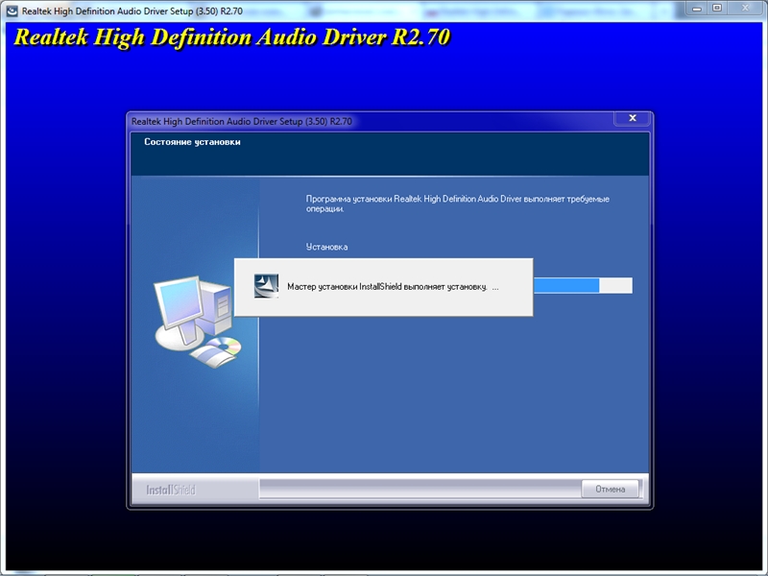
Task: Minimize the outer Realtek setup window
Action: [x=696, y=9]
